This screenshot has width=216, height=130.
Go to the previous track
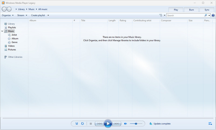click(x=99, y=124)
